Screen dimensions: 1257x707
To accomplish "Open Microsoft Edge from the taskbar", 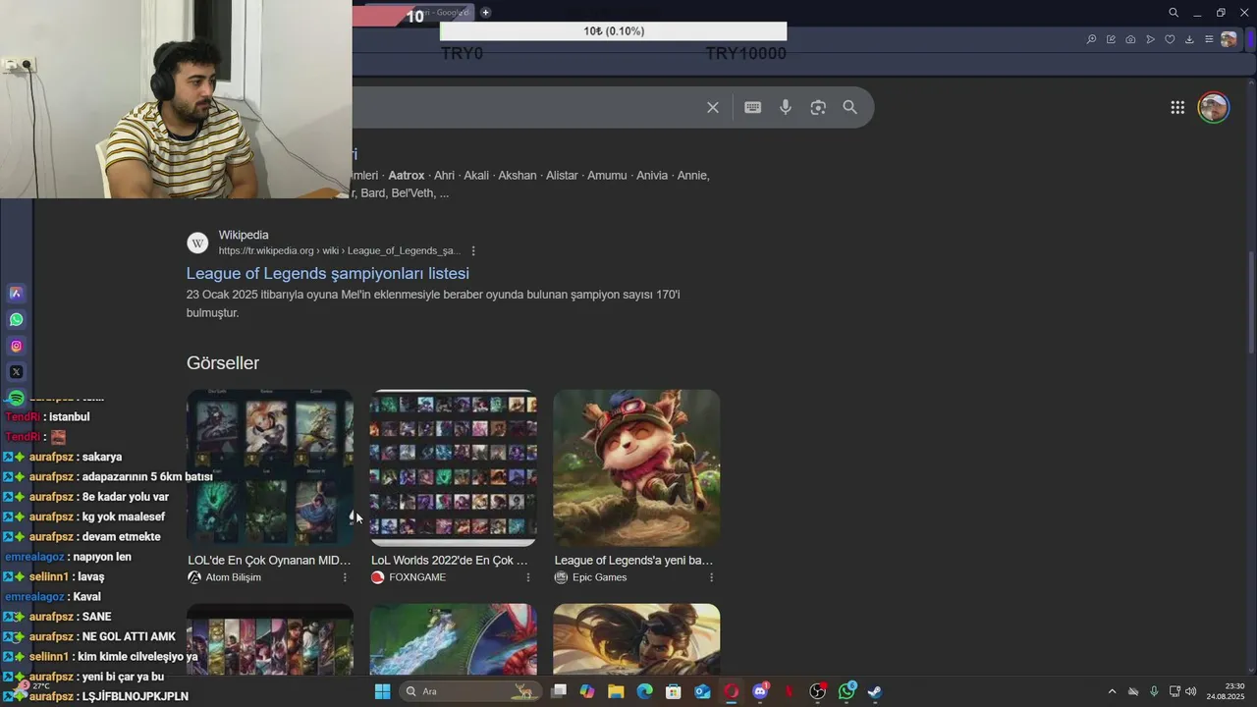I will pos(644,691).
